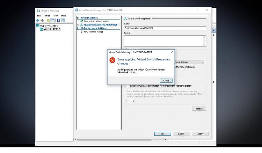The width and height of the screenshot is (262, 153).
Task: Click the MAC Address Range icon
Action: pyautogui.click(x=81, y=31)
